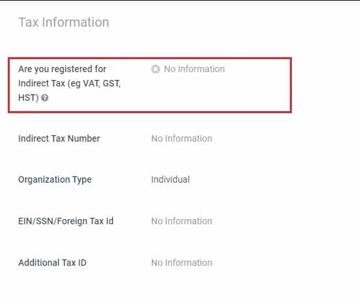360x299 pixels.
Task: Click the gray X circle status icon
Action: coord(156,69)
